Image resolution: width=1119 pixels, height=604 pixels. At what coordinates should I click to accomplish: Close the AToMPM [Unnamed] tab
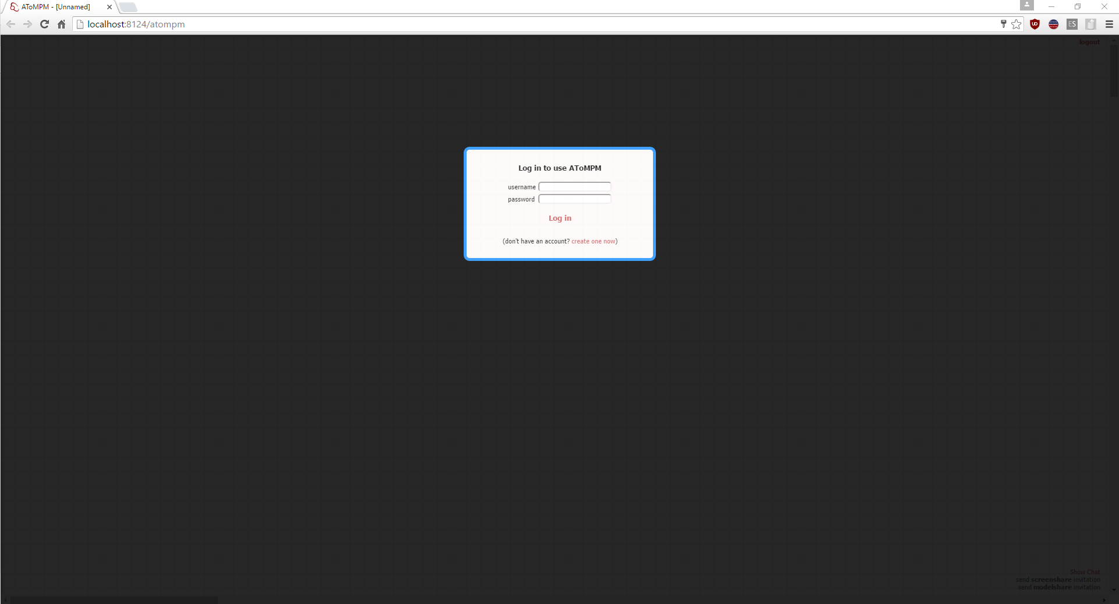pyautogui.click(x=109, y=7)
